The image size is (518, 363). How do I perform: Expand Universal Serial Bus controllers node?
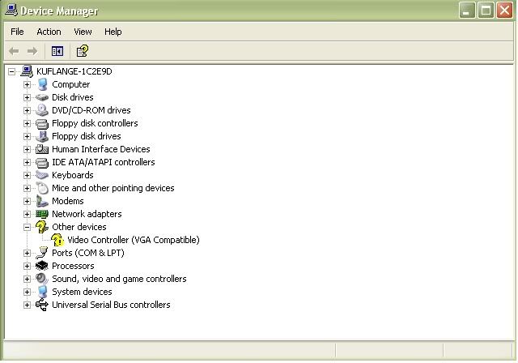[27, 305]
